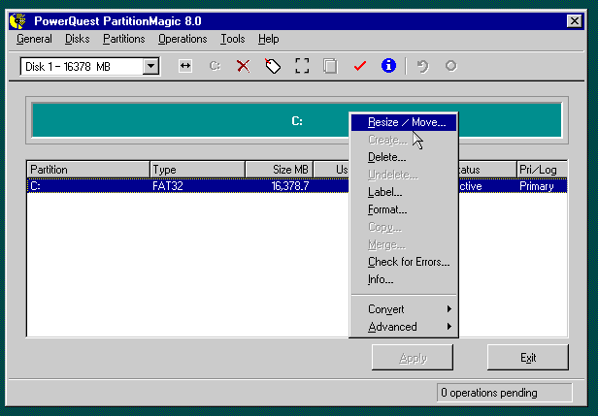Click the red X Delete partition icon
Screen dimensions: 598x416
click(244, 66)
